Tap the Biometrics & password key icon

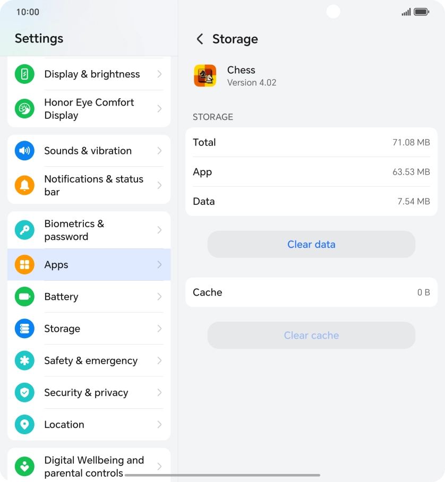click(x=24, y=230)
